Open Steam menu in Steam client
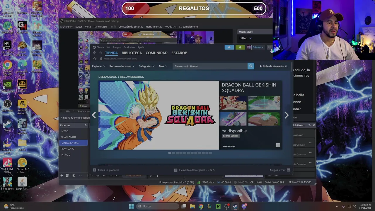This screenshot has height=211, width=375. tap(100, 47)
